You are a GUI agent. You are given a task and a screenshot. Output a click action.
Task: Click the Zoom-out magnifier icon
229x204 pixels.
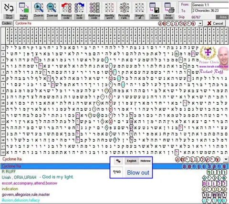point(52,8)
